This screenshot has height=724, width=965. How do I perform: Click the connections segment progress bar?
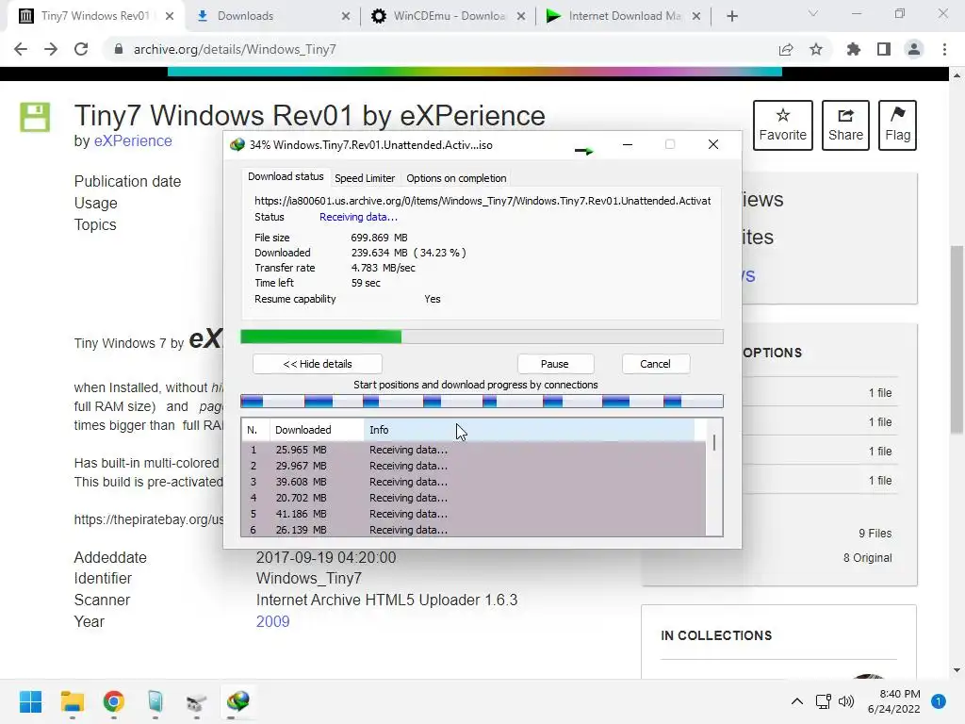[x=482, y=402]
